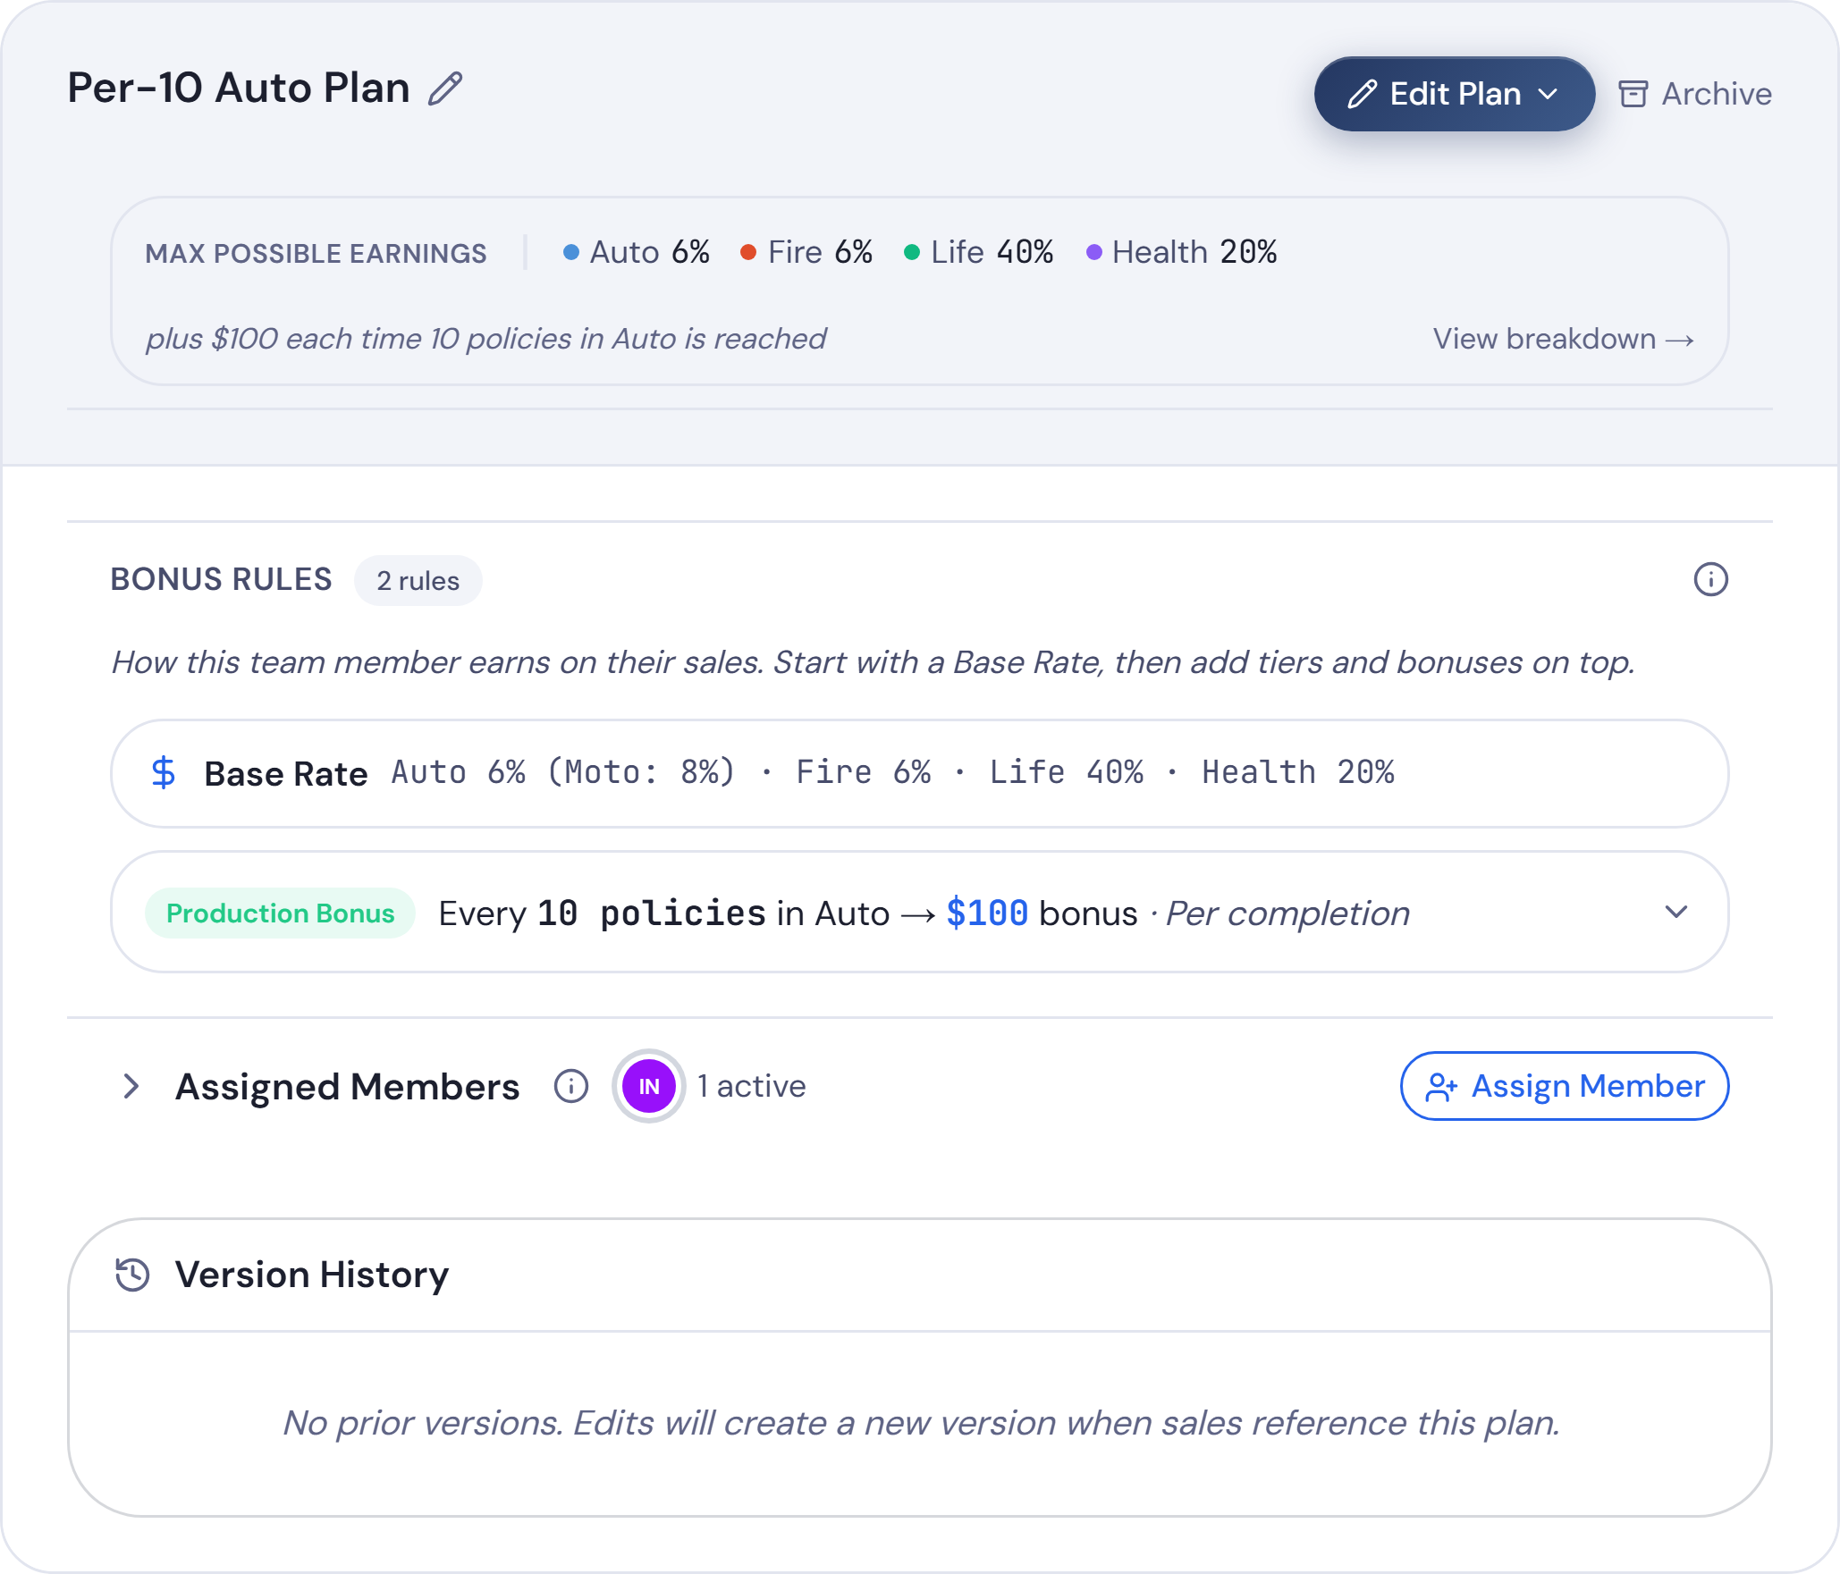Expand the Production Bonus rule chevron
Viewport: 1840px width, 1574px height.
(1676, 912)
